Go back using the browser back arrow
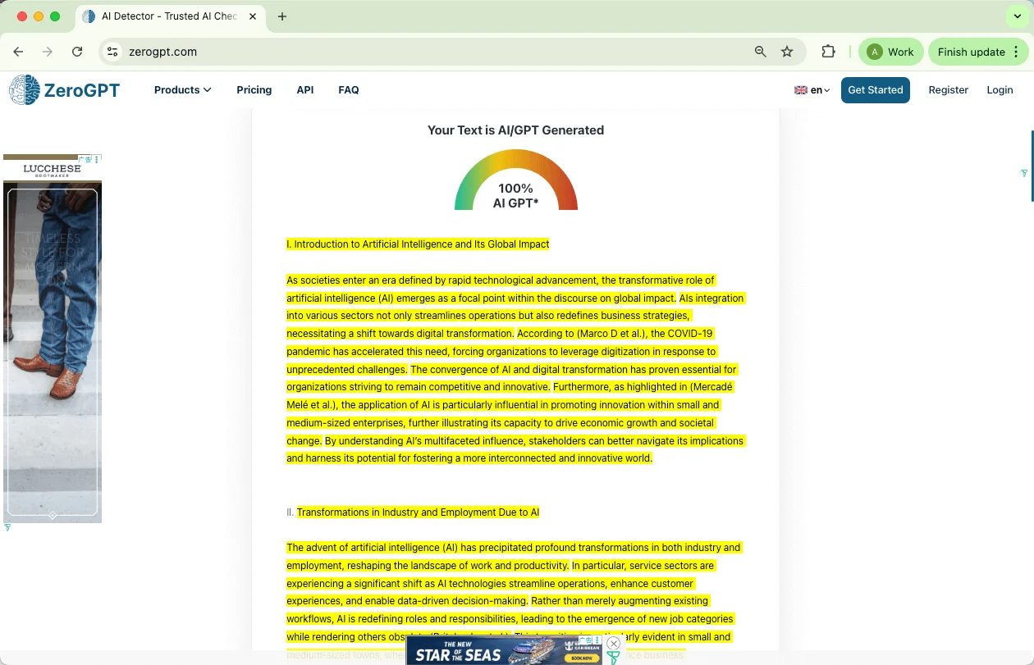1034x665 pixels. (x=18, y=52)
